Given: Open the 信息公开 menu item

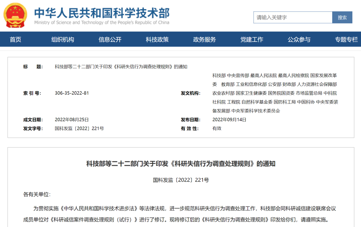Looking at the screenshot, I should (110, 39).
